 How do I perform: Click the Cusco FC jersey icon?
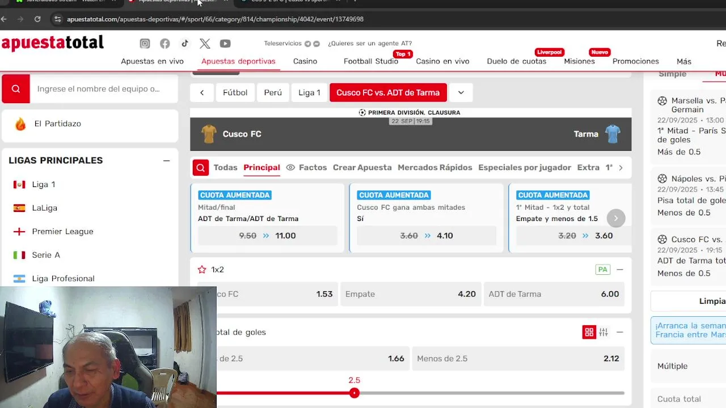tap(209, 134)
